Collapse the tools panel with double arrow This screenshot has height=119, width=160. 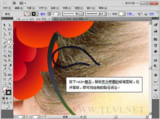(x=3, y=19)
